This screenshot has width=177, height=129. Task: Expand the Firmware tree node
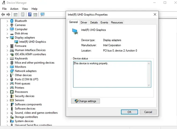pos(7,46)
